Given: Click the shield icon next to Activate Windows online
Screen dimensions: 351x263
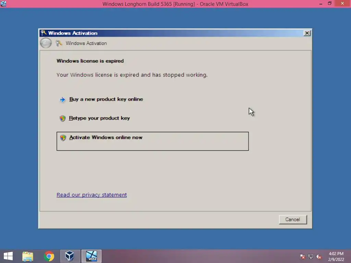Looking at the screenshot, I should pos(63,138).
